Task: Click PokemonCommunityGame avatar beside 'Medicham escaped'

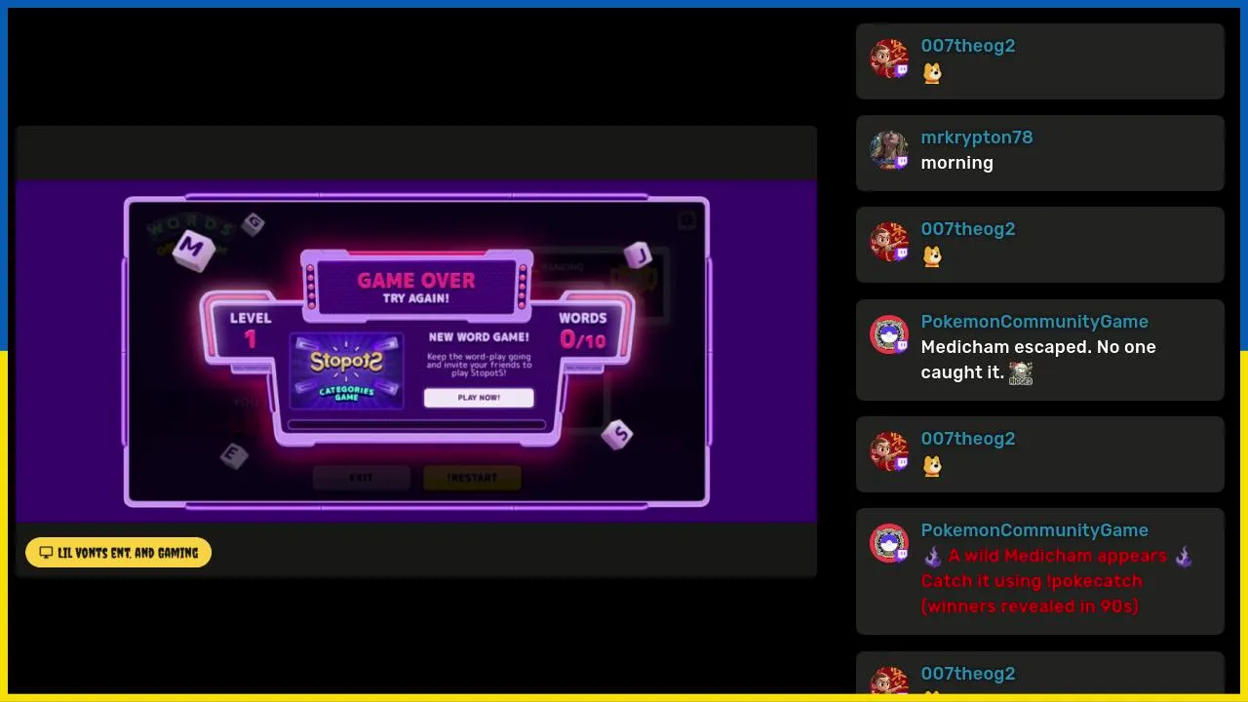Action: pos(889,334)
